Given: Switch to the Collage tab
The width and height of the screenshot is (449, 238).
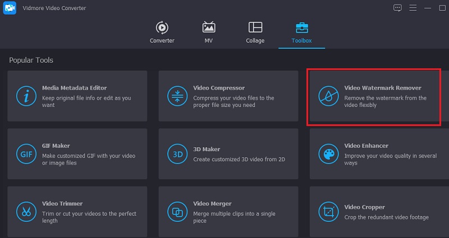Looking at the screenshot, I should click(255, 32).
